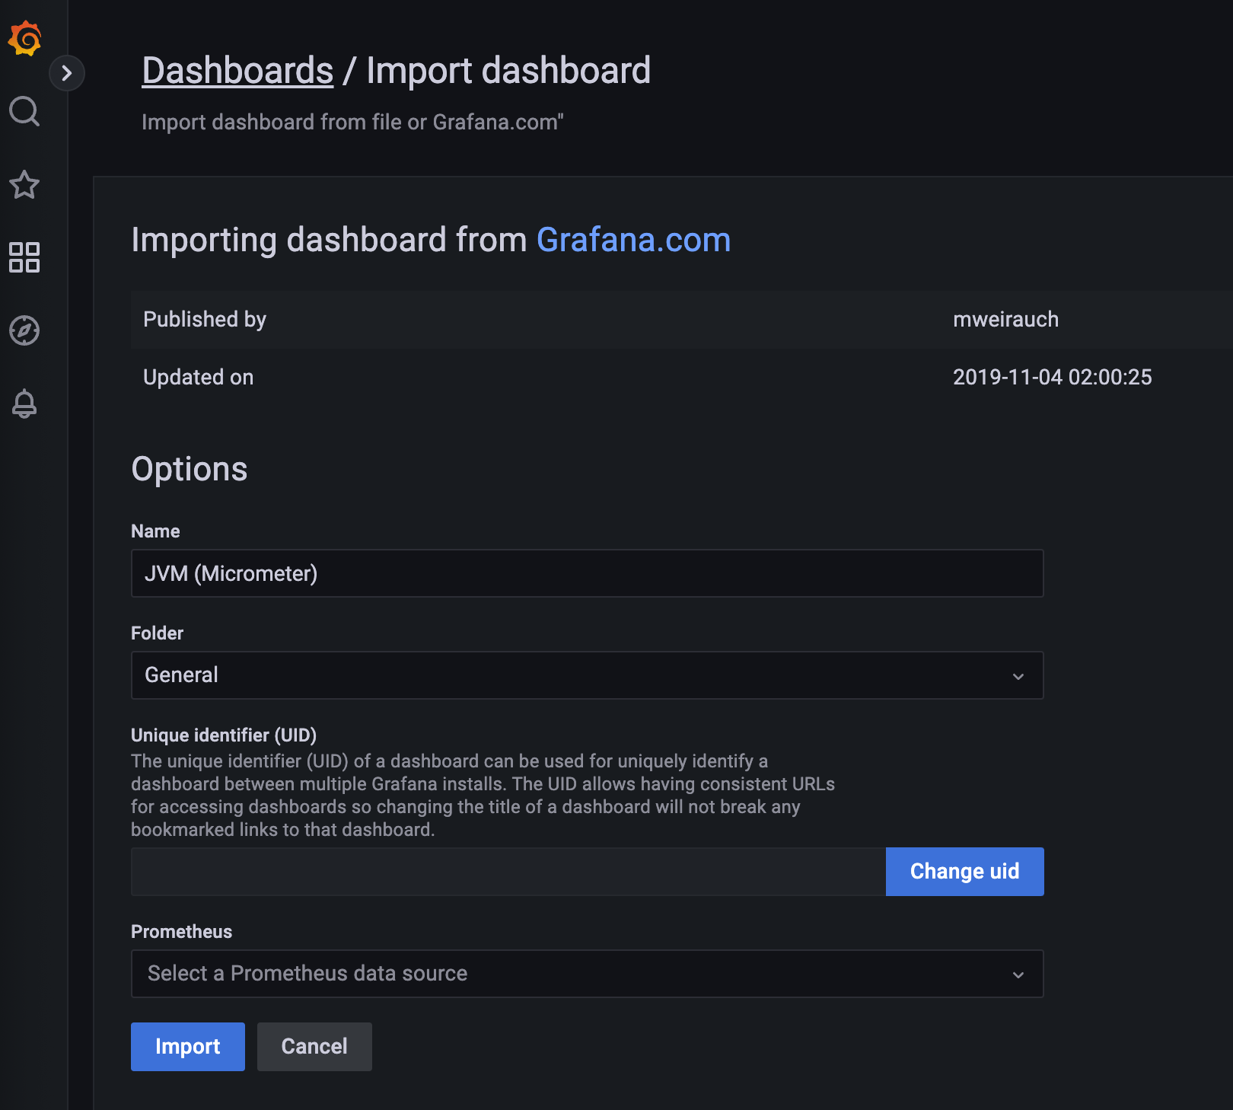
Task: Click the Cancel button
Action: point(314,1047)
